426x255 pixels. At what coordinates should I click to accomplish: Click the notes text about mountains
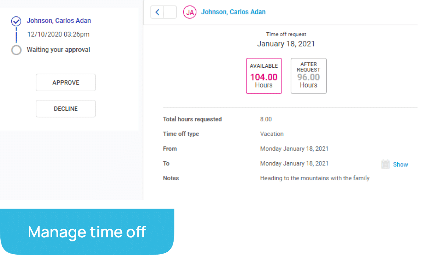pyautogui.click(x=315, y=178)
